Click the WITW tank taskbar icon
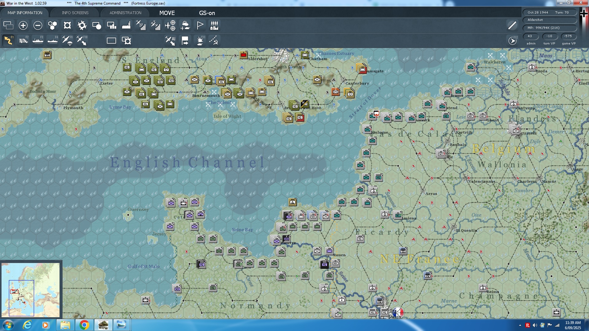The width and height of the screenshot is (589, 331). coord(103,325)
